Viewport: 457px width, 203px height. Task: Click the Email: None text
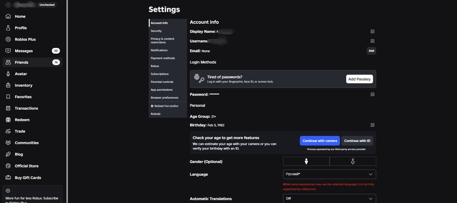[200, 51]
